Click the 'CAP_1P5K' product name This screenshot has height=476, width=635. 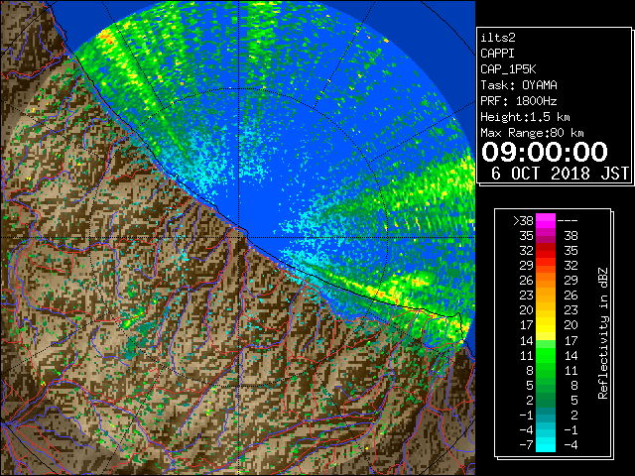pyautogui.click(x=508, y=69)
